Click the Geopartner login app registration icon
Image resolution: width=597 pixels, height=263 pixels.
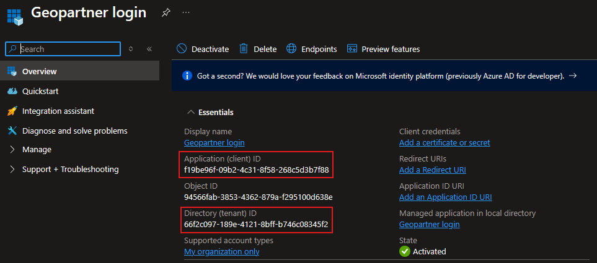pos(15,16)
